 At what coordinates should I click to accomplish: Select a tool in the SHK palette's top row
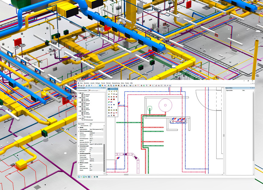point(109,91)
